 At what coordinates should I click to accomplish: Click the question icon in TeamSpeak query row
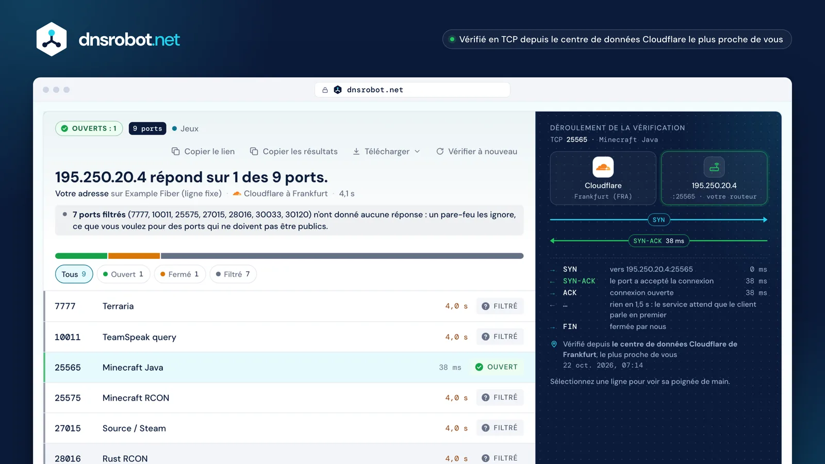[485, 337]
